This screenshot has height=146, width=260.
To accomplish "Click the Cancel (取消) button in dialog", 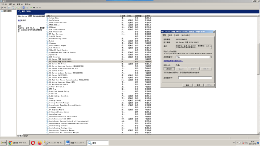I will [198, 85].
